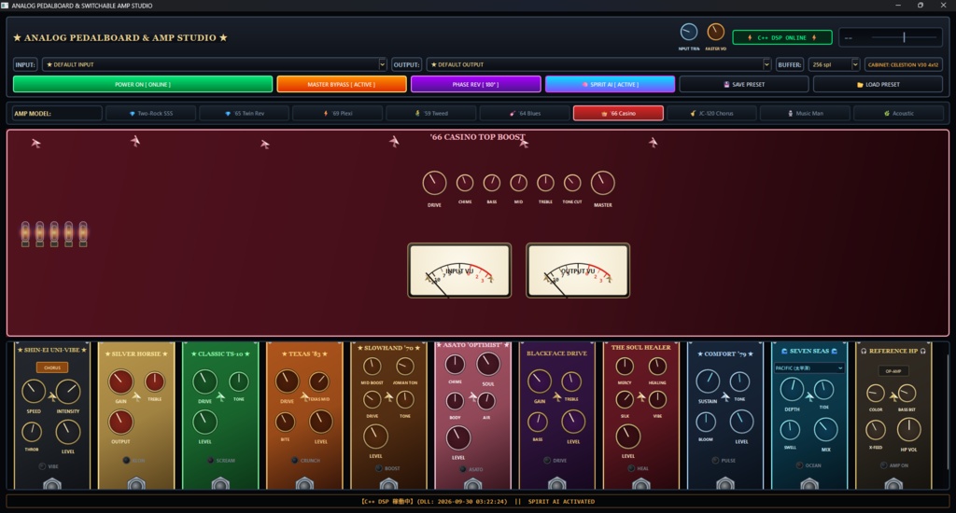This screenshot has height=513, width=956.
Task: Click the Output VU meter
Action: [578, 270]
